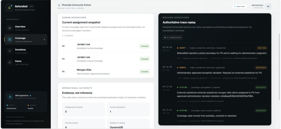Click the '3 COVERED' count text
The image size is (281, 129).
click(x=68, y=36)
